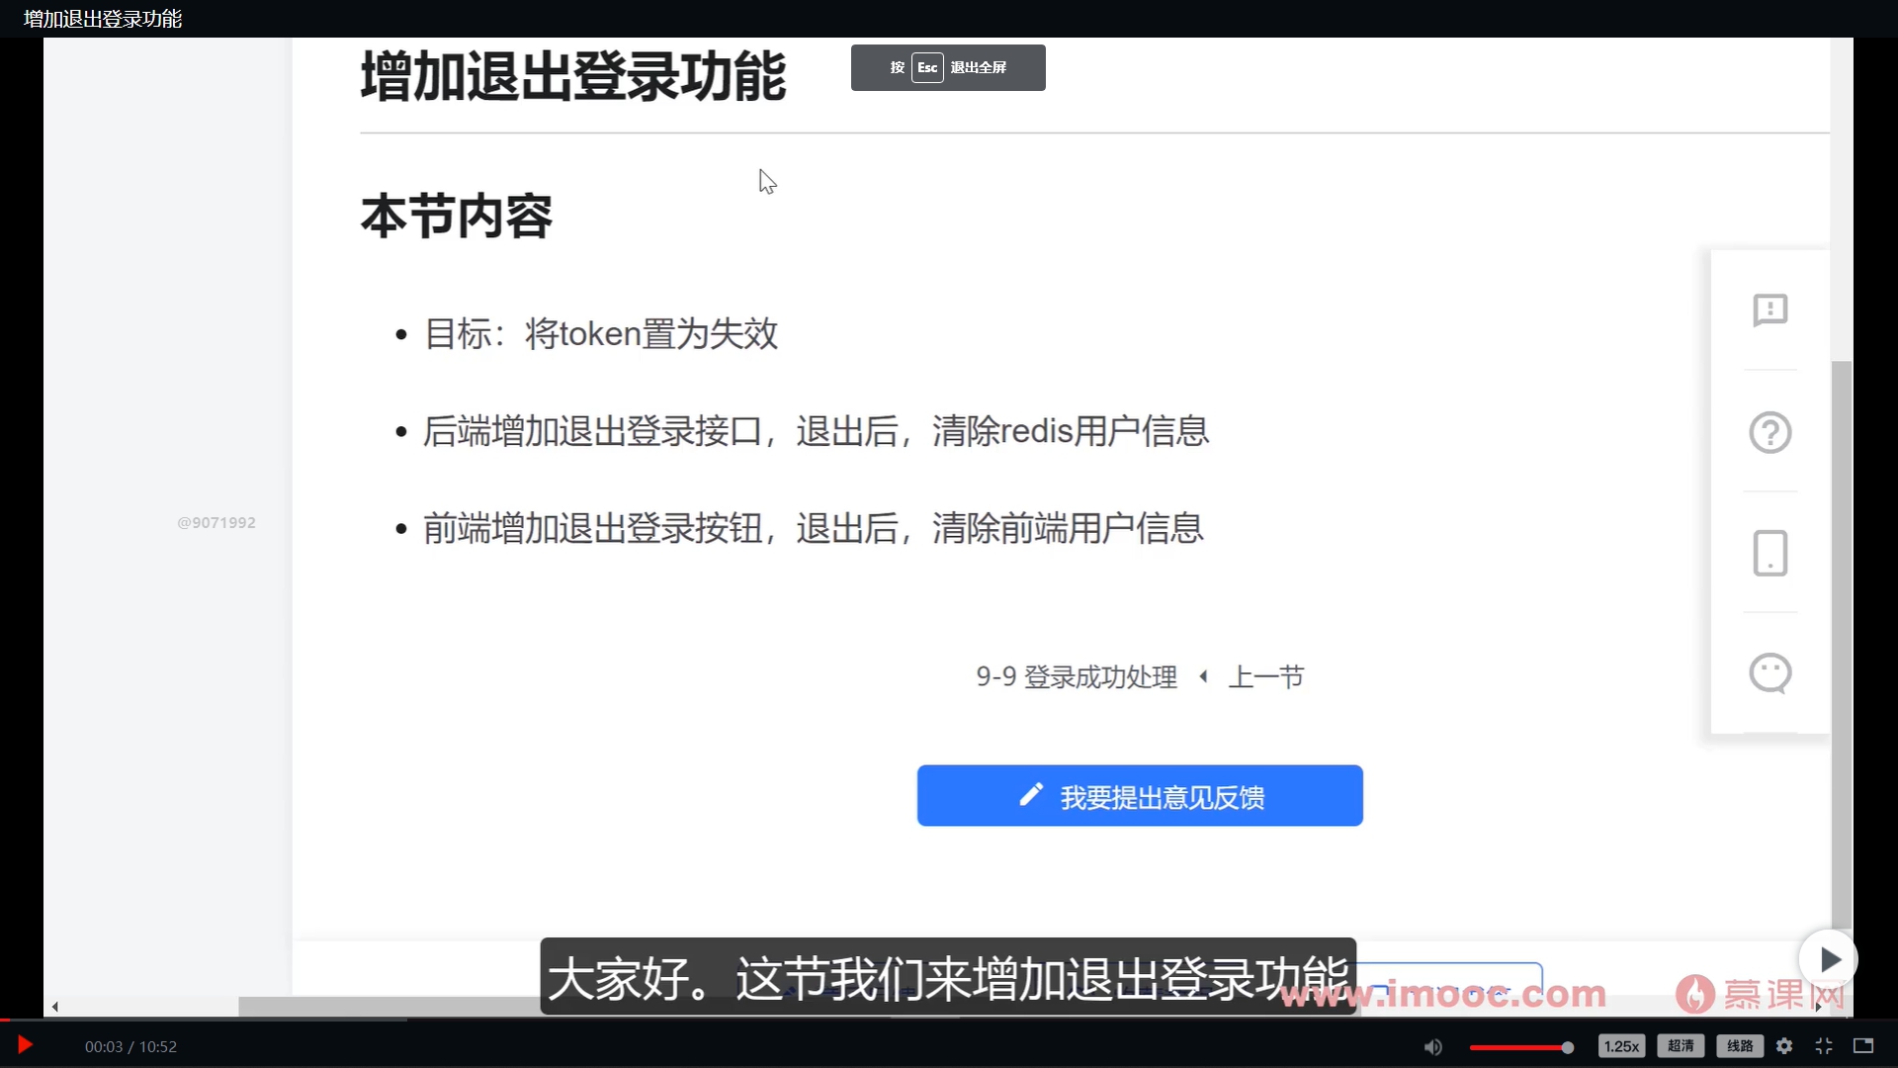Open the 线路 line selector
The image size is (1898, 1068).
pos(1738,1046)
